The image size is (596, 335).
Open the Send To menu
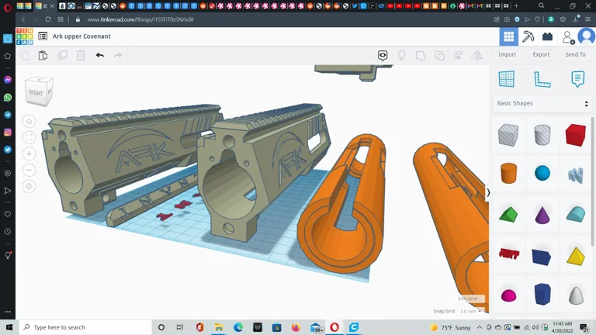pyautogui.click(x=575, y=55)
